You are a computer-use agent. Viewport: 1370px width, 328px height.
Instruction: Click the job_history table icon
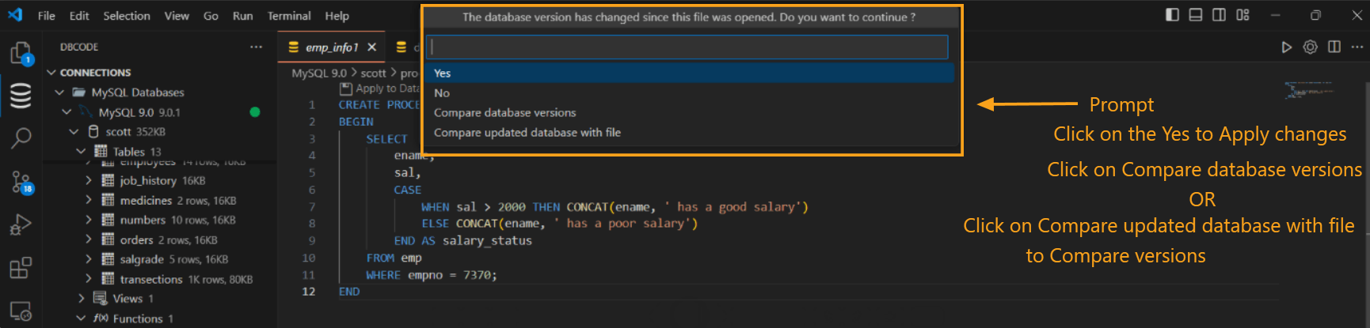[108, 180]
